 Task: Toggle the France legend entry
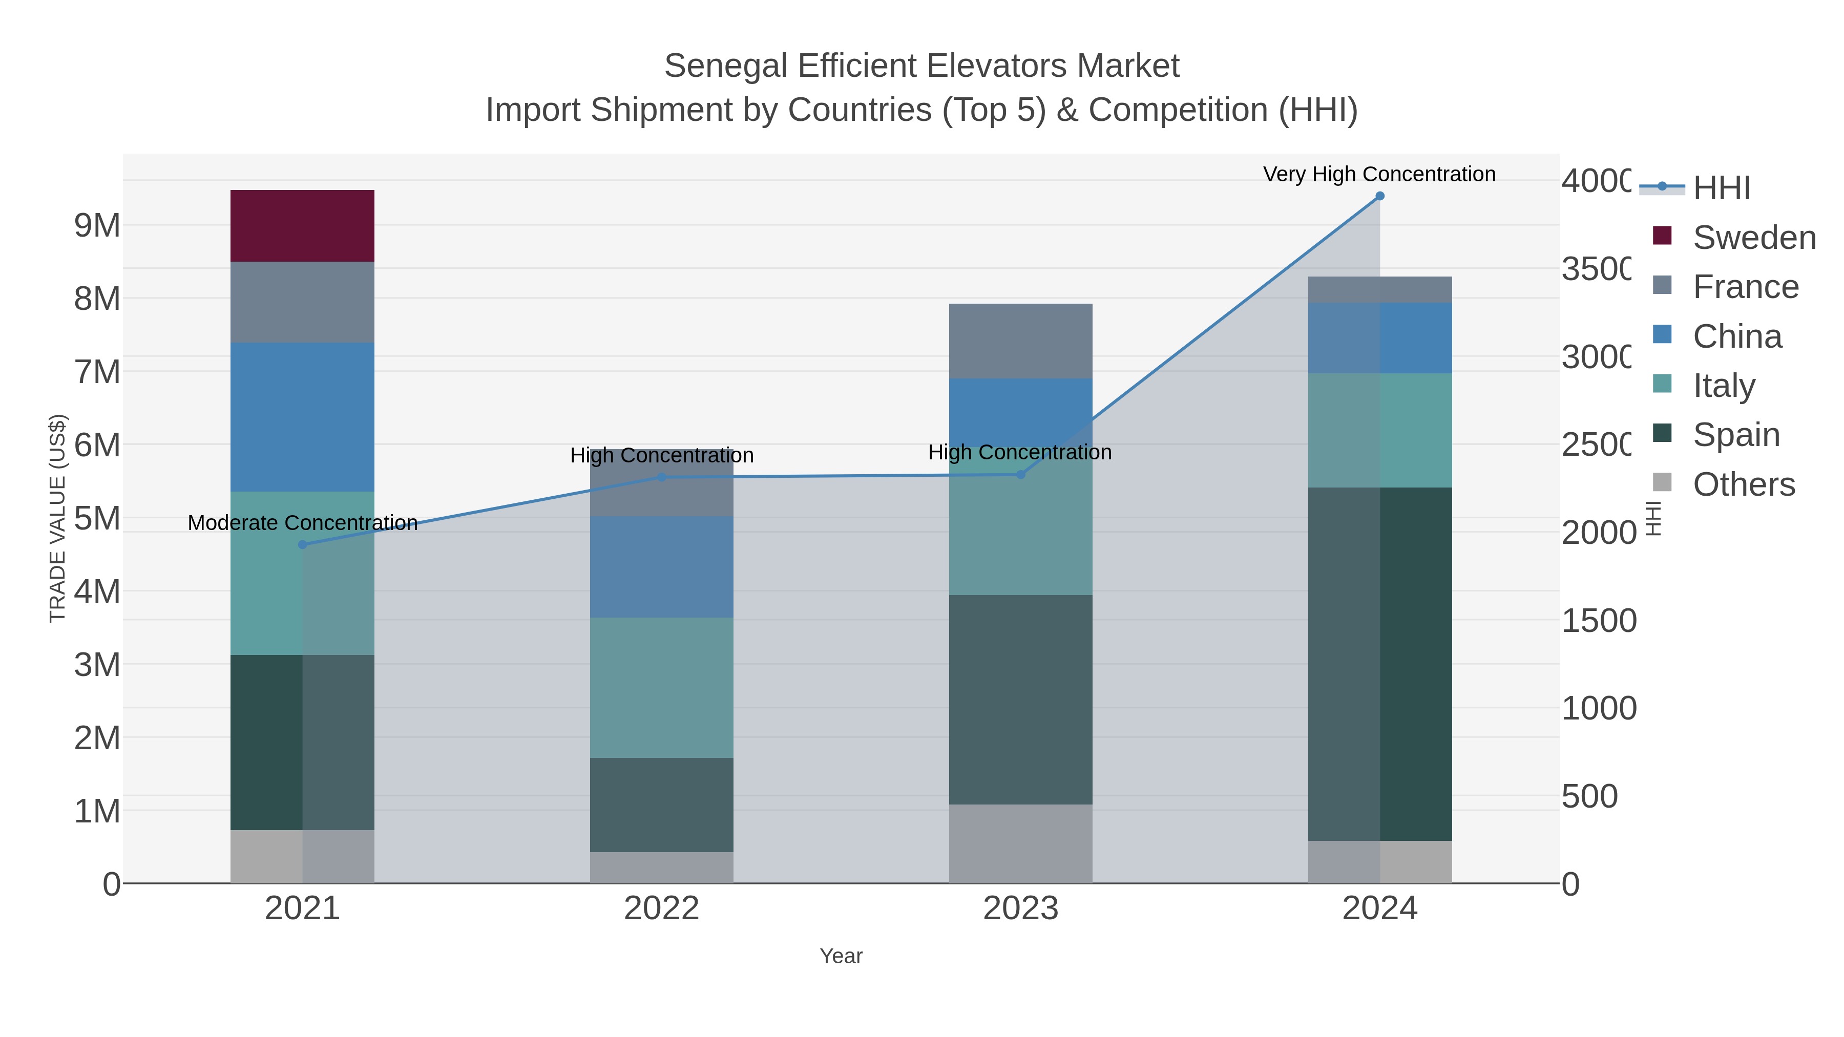pos(1725,286)
